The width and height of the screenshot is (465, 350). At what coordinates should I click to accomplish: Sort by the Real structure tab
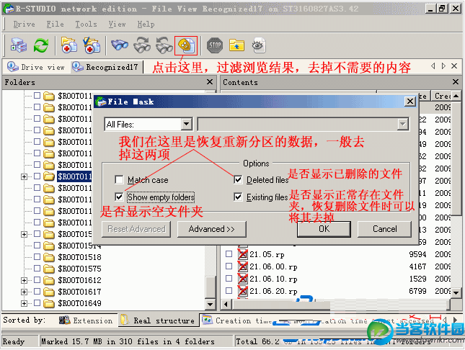(x=159, y=320)
